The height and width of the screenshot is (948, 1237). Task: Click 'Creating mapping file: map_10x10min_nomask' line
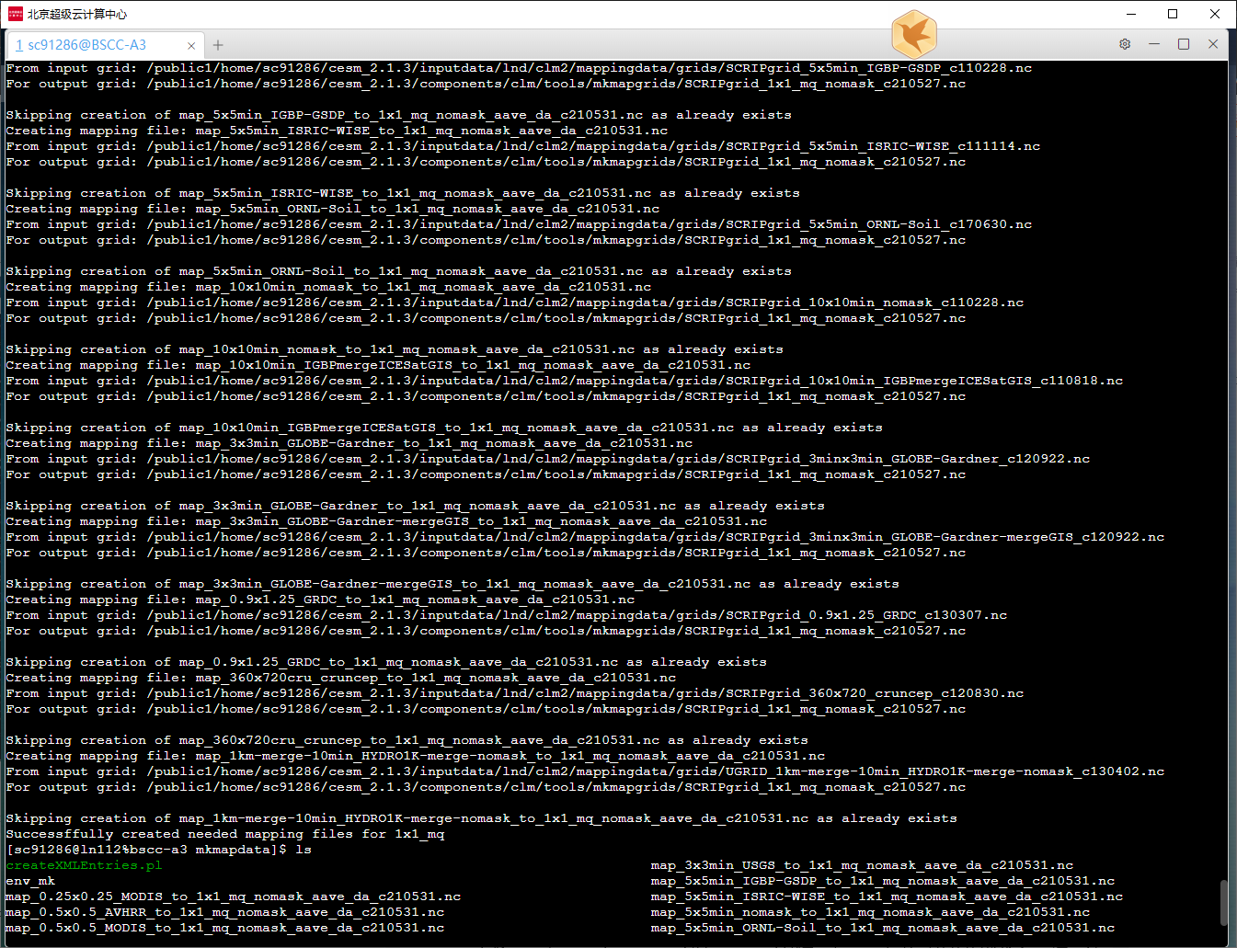click(x=328, y=287)
